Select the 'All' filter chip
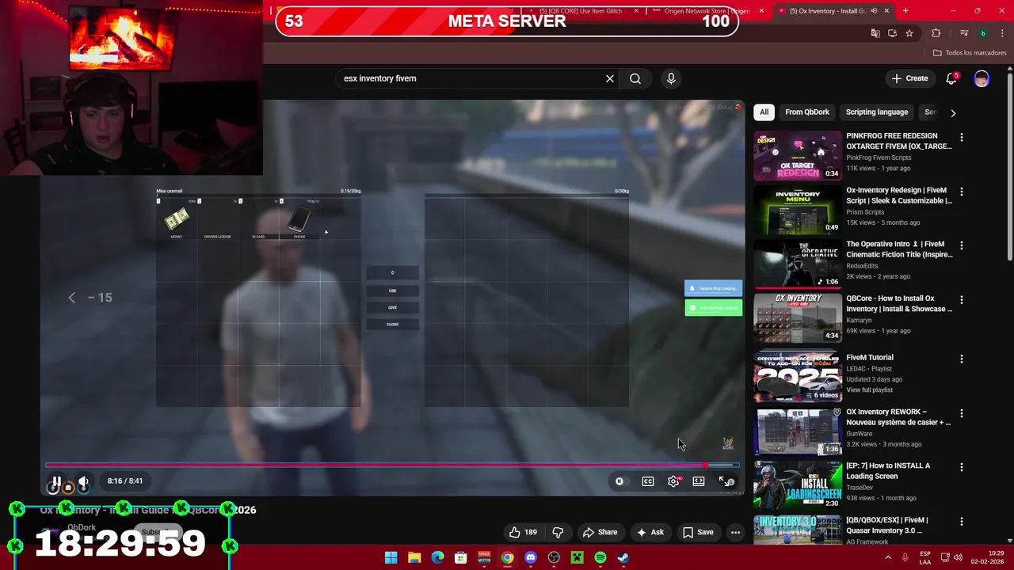 [x=764, y=112]
